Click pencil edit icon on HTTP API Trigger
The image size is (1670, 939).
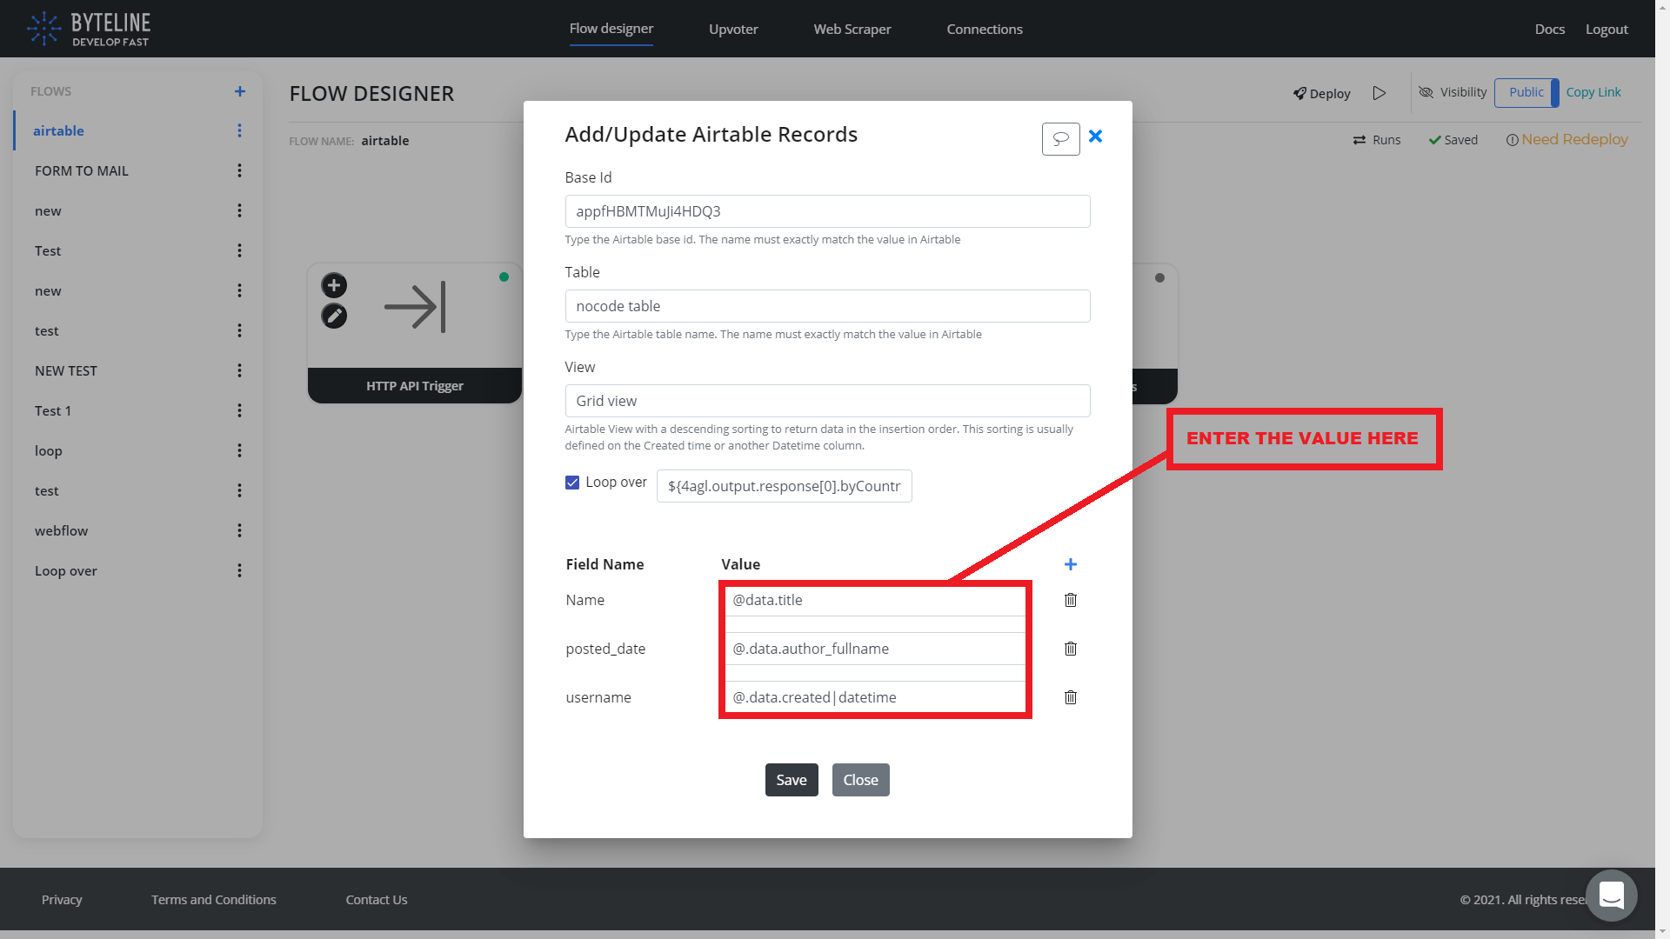tap(334, 316)
